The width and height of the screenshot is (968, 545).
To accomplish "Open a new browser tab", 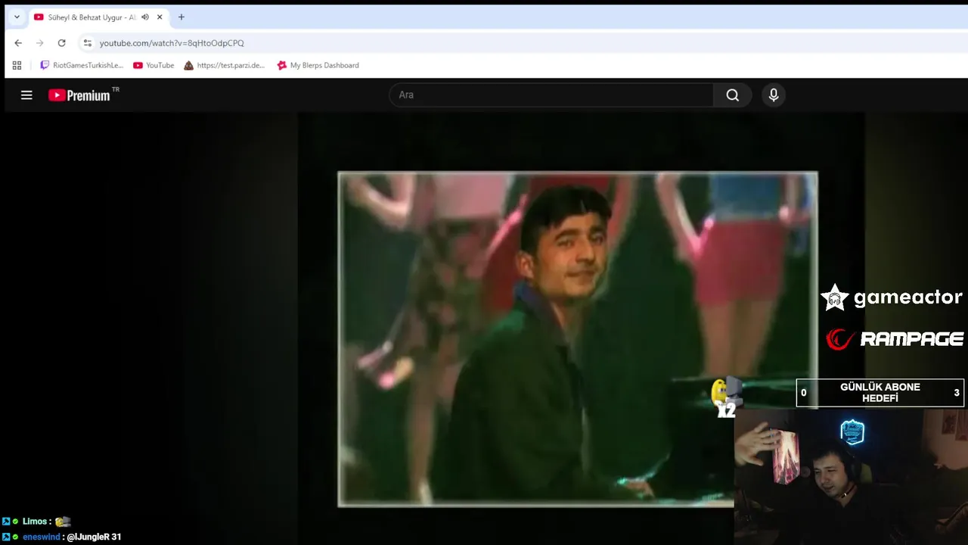I will [x=181, y=17].
